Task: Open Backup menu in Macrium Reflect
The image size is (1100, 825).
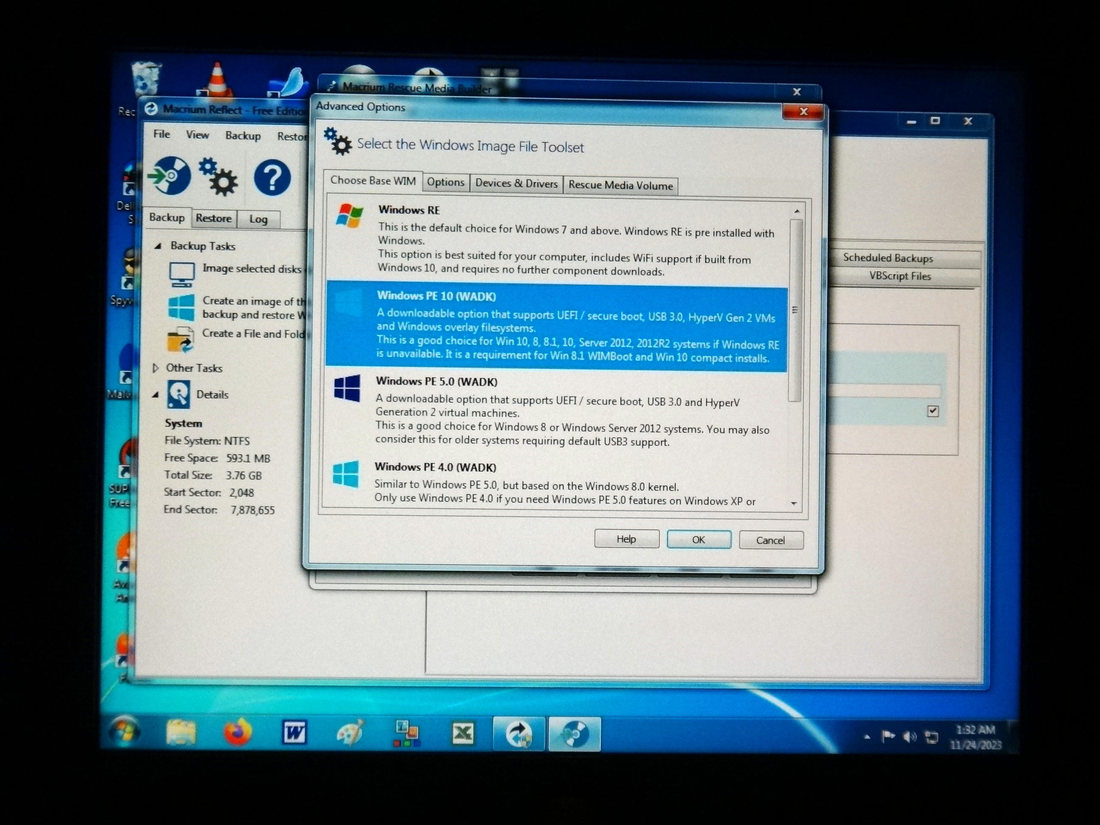Action: coord(243,136)
